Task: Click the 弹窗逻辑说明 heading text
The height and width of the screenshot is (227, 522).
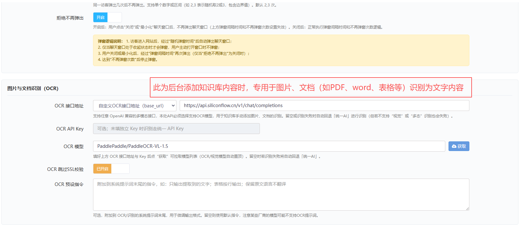Action: tap(110, 41)
